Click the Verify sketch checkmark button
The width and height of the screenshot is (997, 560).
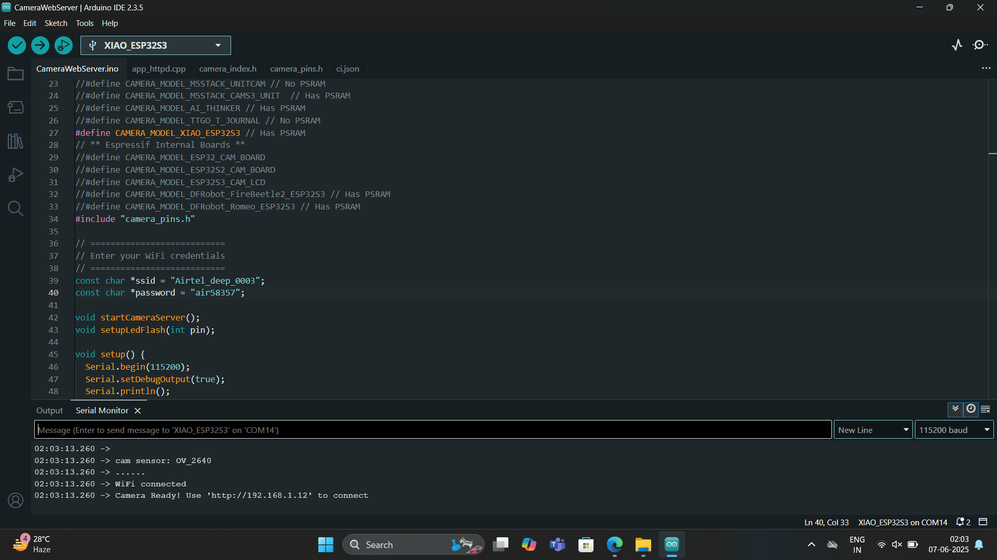click(17, 46)
